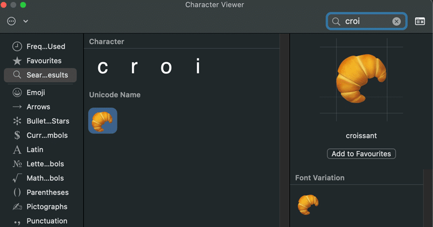Viewport: 433px width, 227px height.
Task: Open the ellipsis action menu dropdown
Action: point(12,21)
